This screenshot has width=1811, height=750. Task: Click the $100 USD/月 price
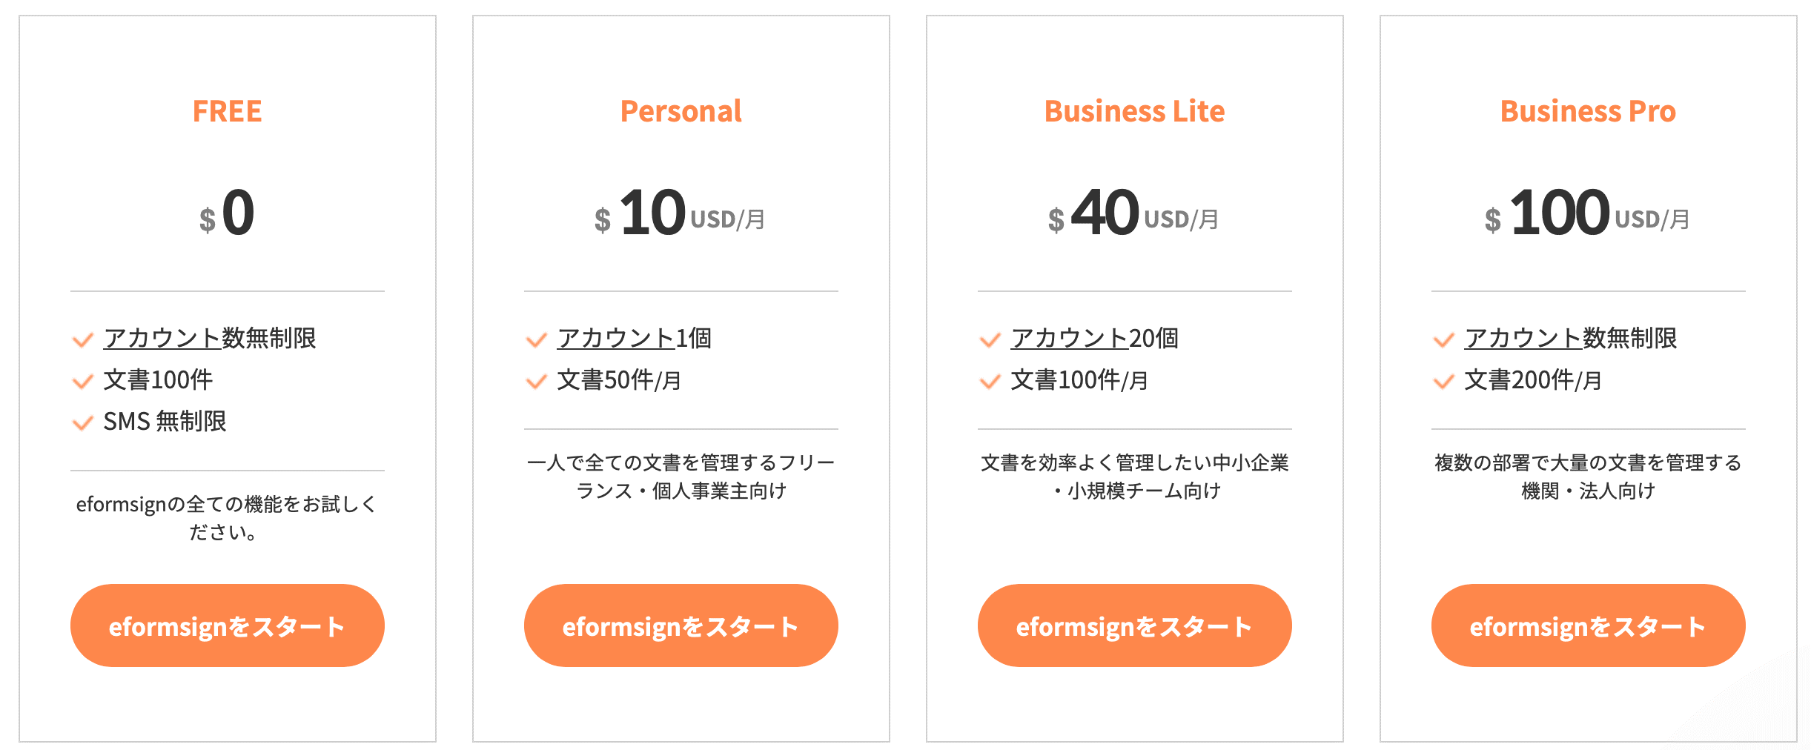[1588, 213]
